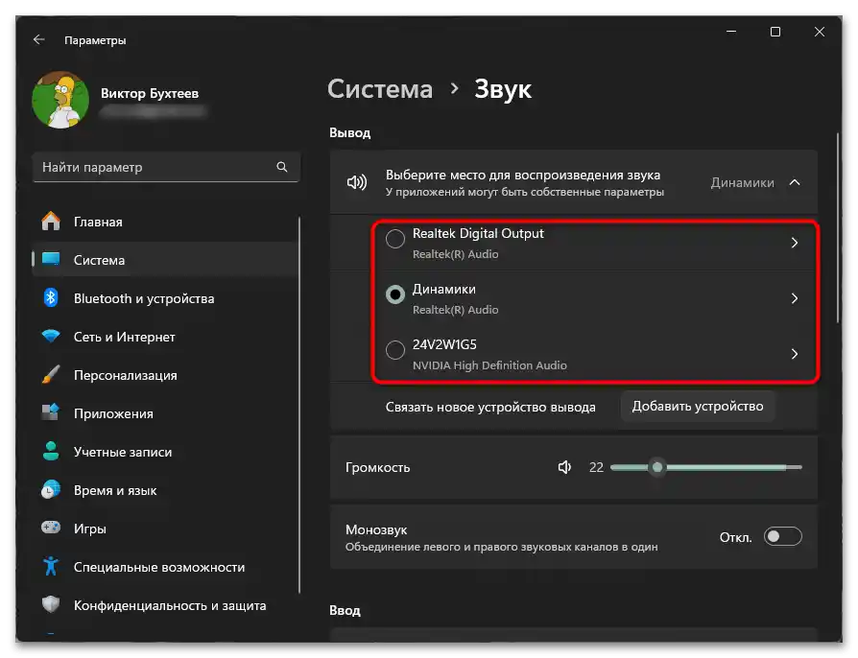Go back using the arrow button

[x=38, y=39]
